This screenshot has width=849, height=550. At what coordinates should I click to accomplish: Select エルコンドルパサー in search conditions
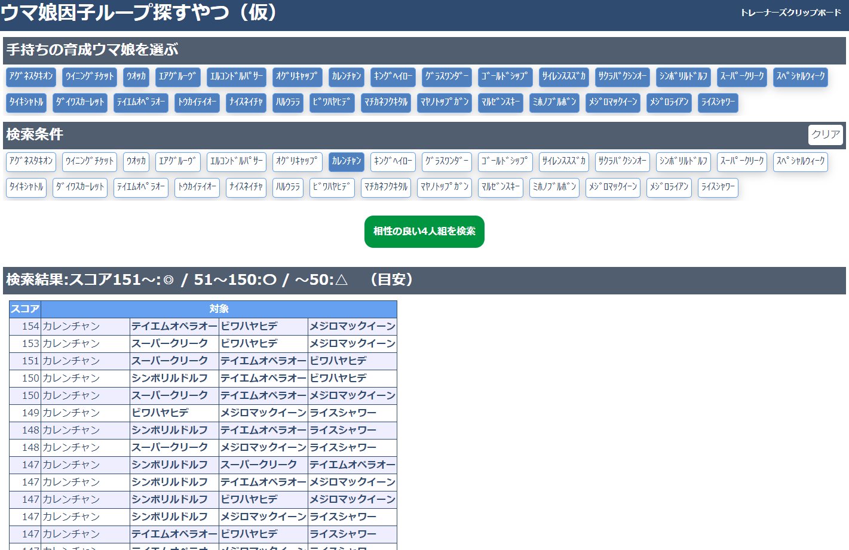237,162
